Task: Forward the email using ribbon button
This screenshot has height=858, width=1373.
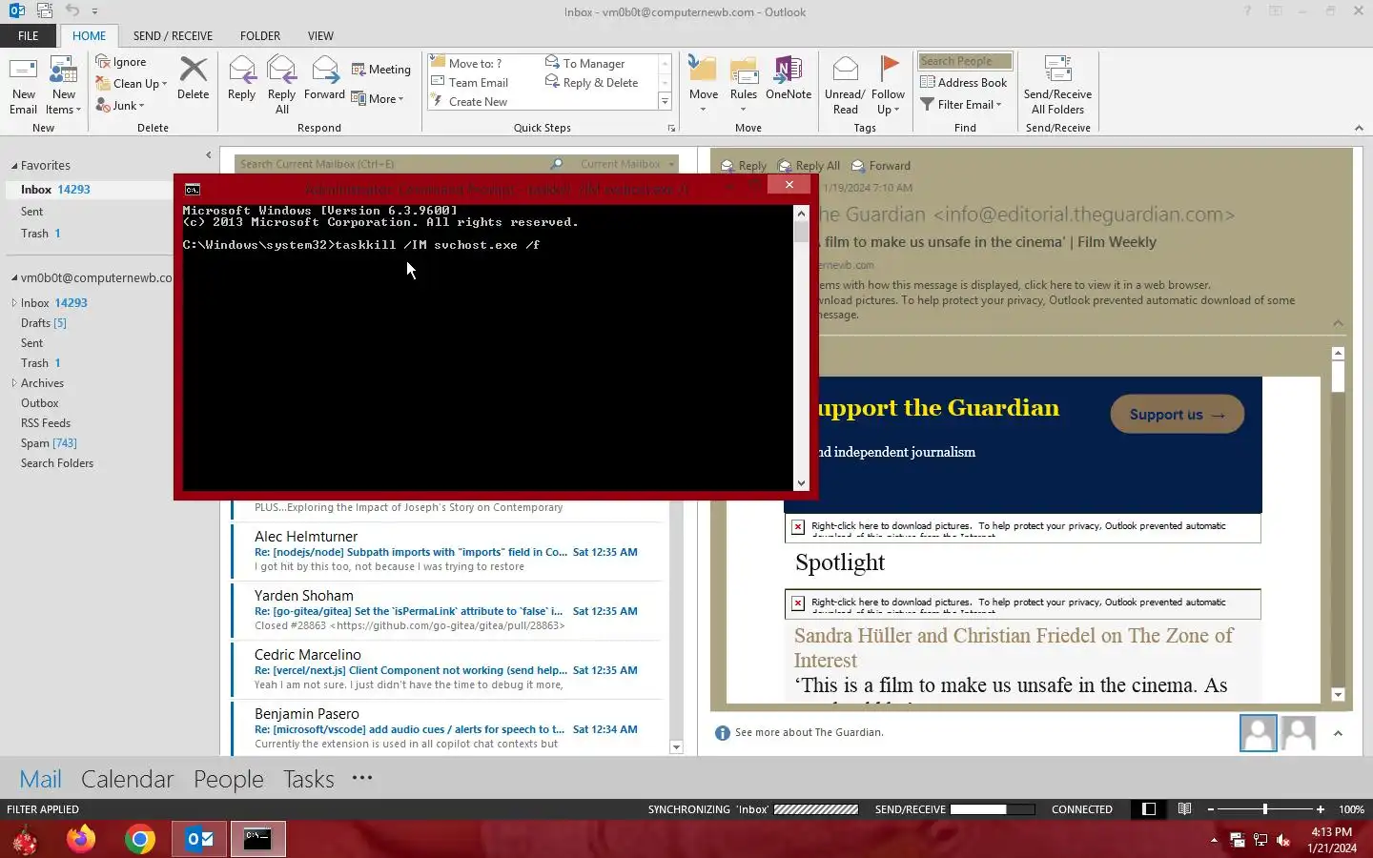Action: click(x=324, y=78)
